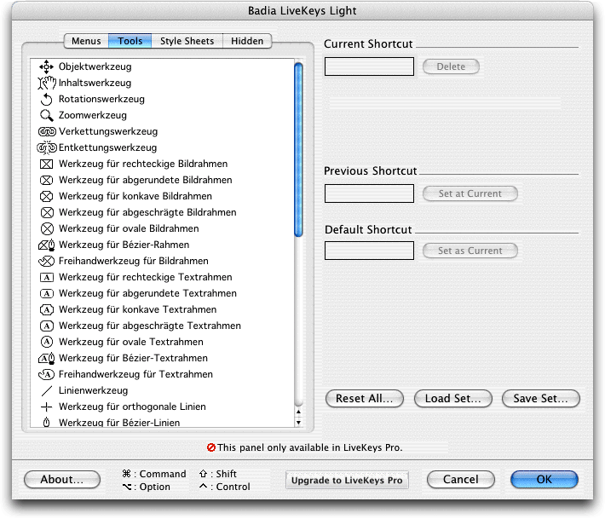This screenshot has height=519, width=605.
Task: Click Upgrade to LiveKeys Pro
Action: pyautogui.click(x=347, y=481)
